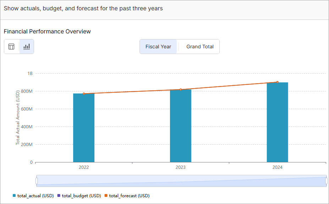Click the 2023 x-axis label
The width and height of the screenshot is (329, 204).
(x=181, y=167)
